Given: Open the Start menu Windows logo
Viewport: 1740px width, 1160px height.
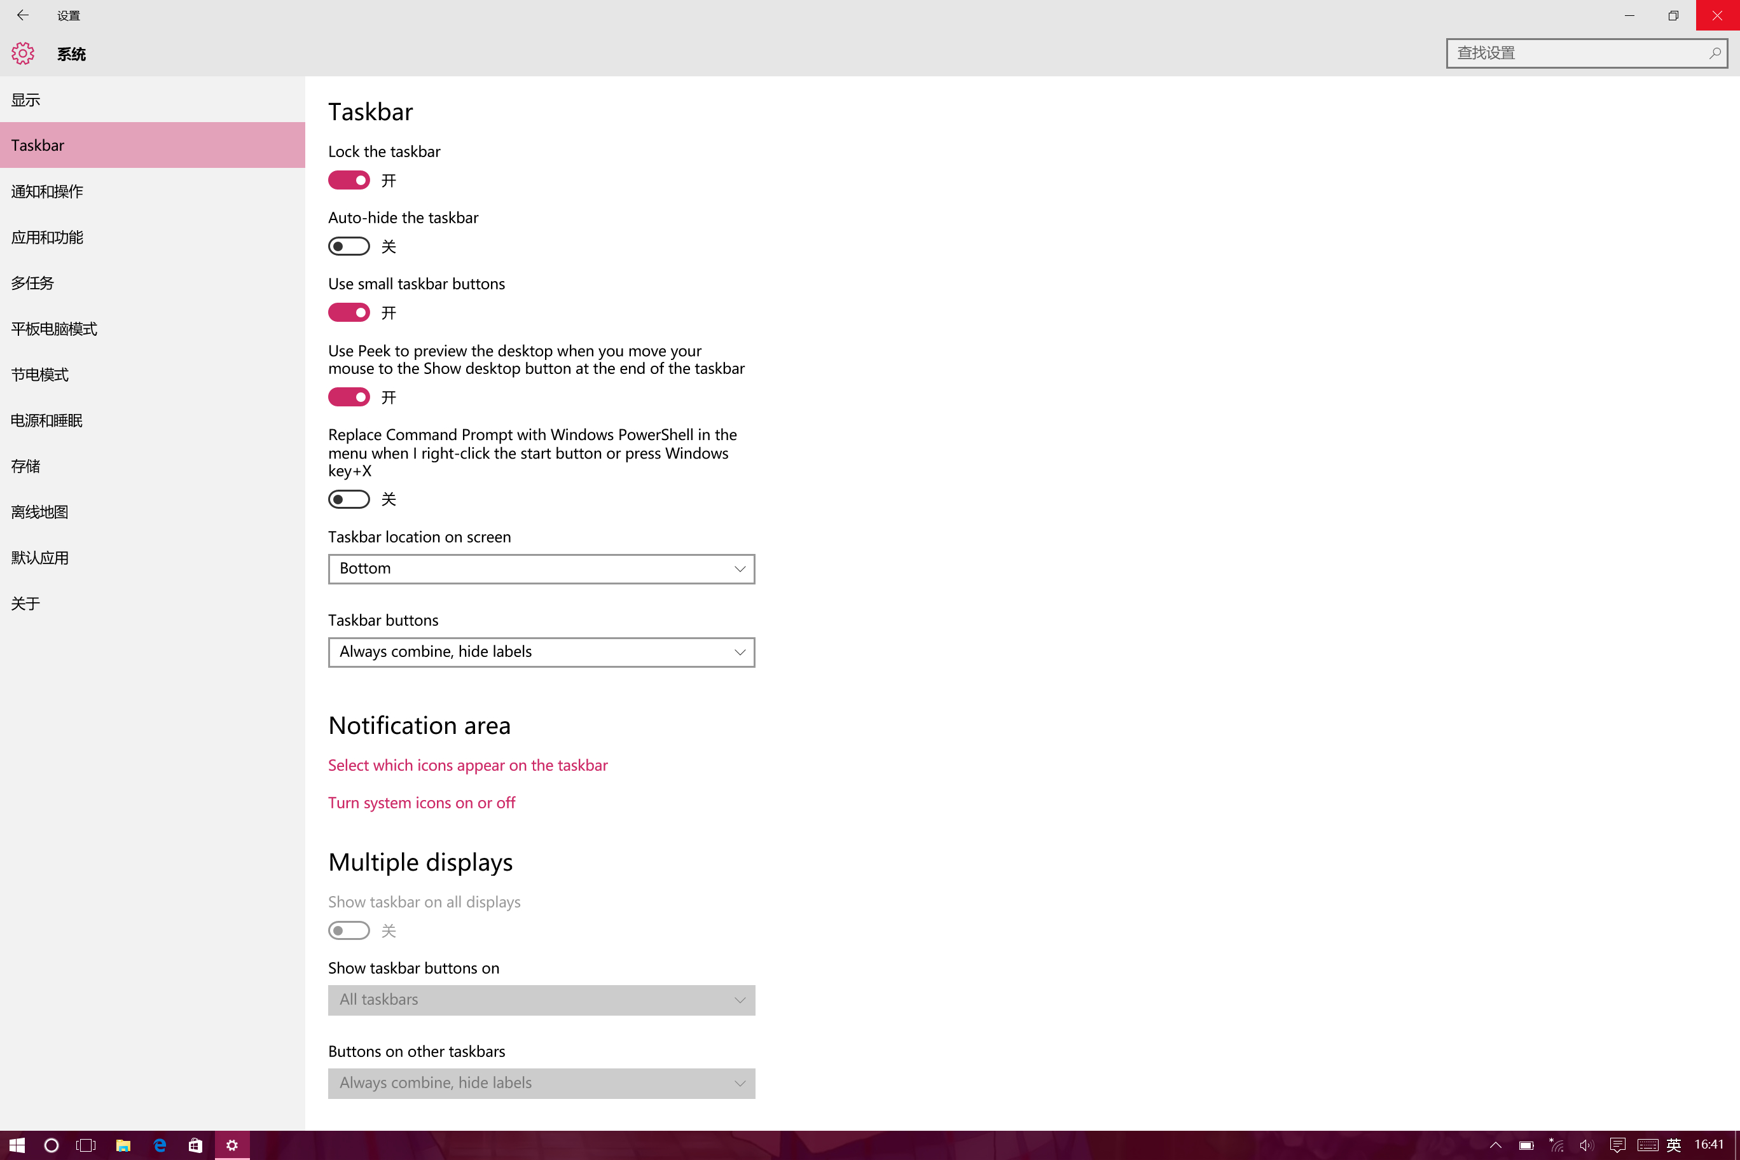Looking at the screenshot, I should point(17,1145).
